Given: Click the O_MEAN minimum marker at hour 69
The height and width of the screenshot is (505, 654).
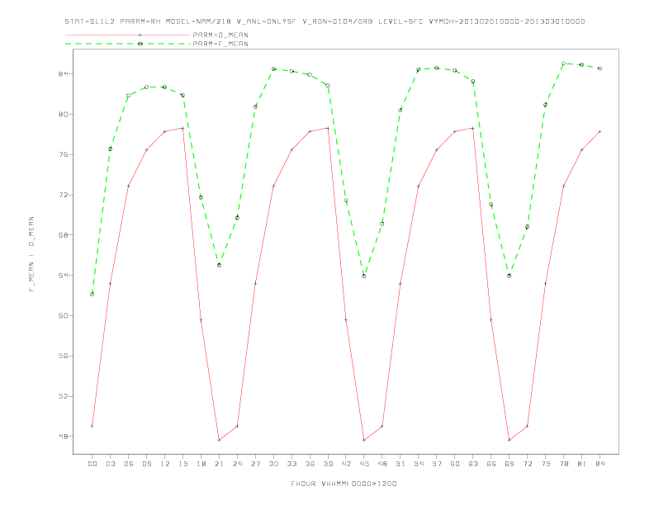Looking at the screenshot, I should pyautogui.click(x=509, y=440).
